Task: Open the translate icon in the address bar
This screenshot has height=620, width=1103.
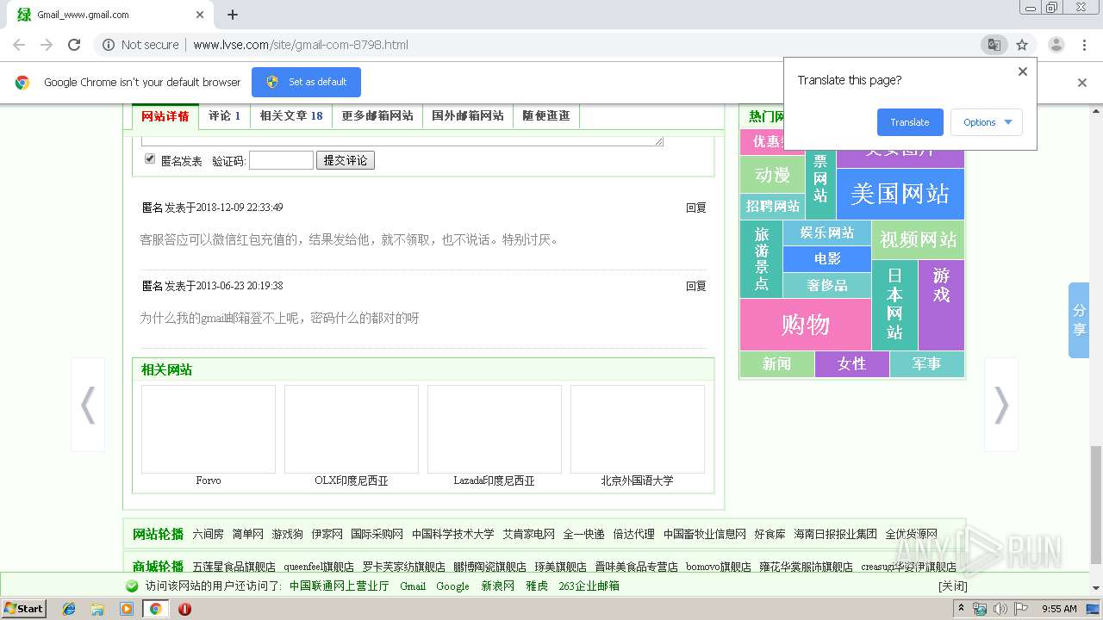Action: 994,45
